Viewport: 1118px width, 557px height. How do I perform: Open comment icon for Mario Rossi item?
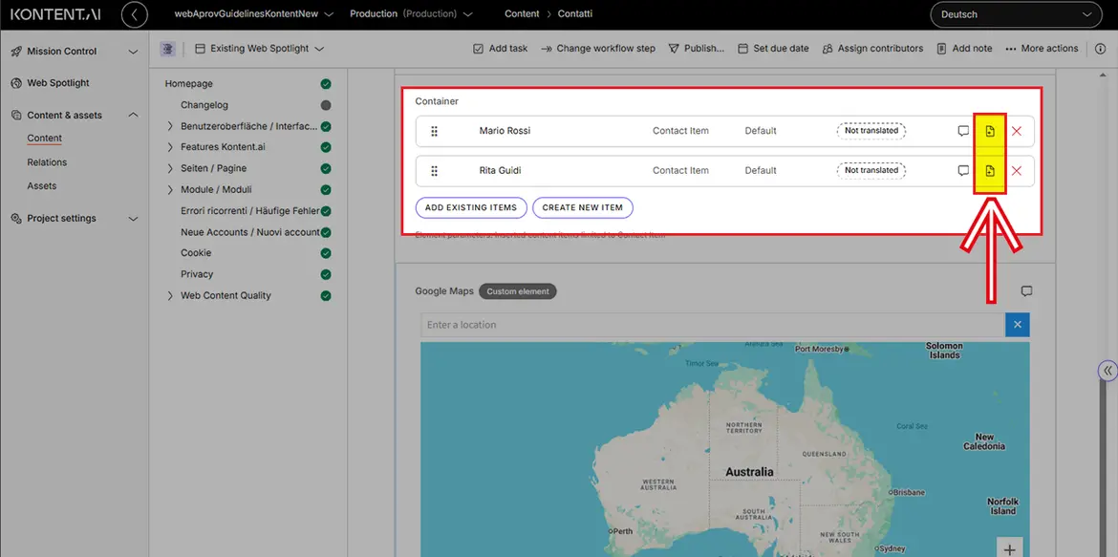tap(963, 131)
